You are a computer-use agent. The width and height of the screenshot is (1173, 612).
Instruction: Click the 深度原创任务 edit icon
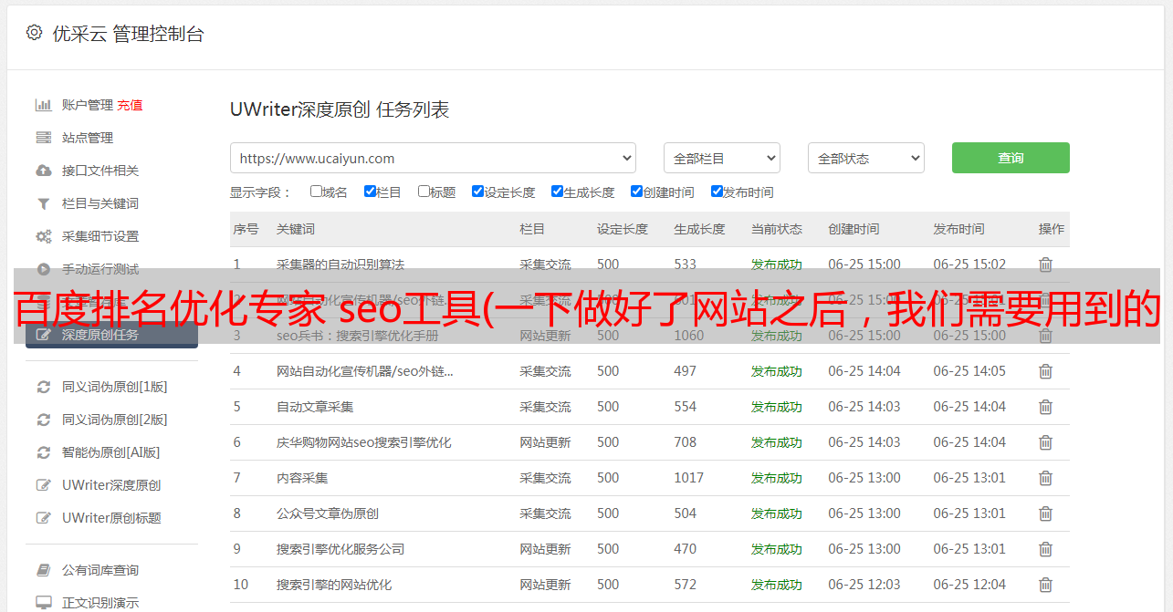click(43, 335)
